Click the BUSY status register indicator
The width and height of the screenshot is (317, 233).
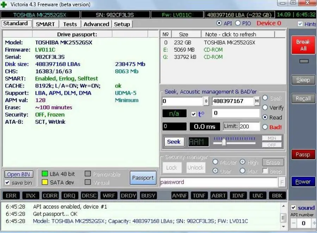coord(148,196)
